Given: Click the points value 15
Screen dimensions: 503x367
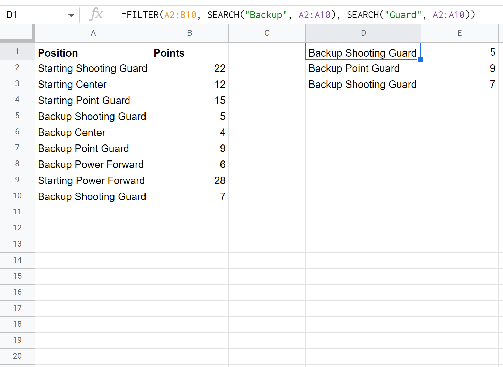Looking at the screenshot, I should tap(189, 100).
